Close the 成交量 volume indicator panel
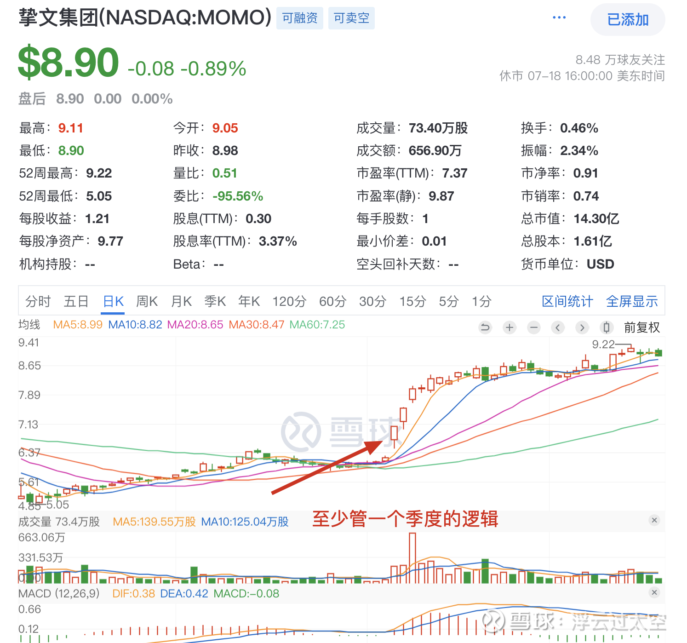687x643 pixels. (654, 520)
